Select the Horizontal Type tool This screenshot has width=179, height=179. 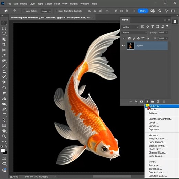coord(4,115)
